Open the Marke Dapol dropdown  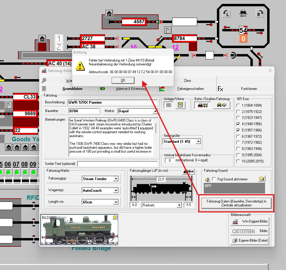coord(155,111)
